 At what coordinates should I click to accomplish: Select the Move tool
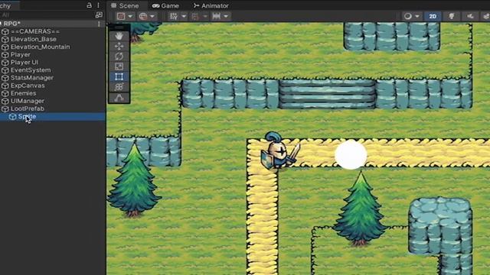point(119,46)
